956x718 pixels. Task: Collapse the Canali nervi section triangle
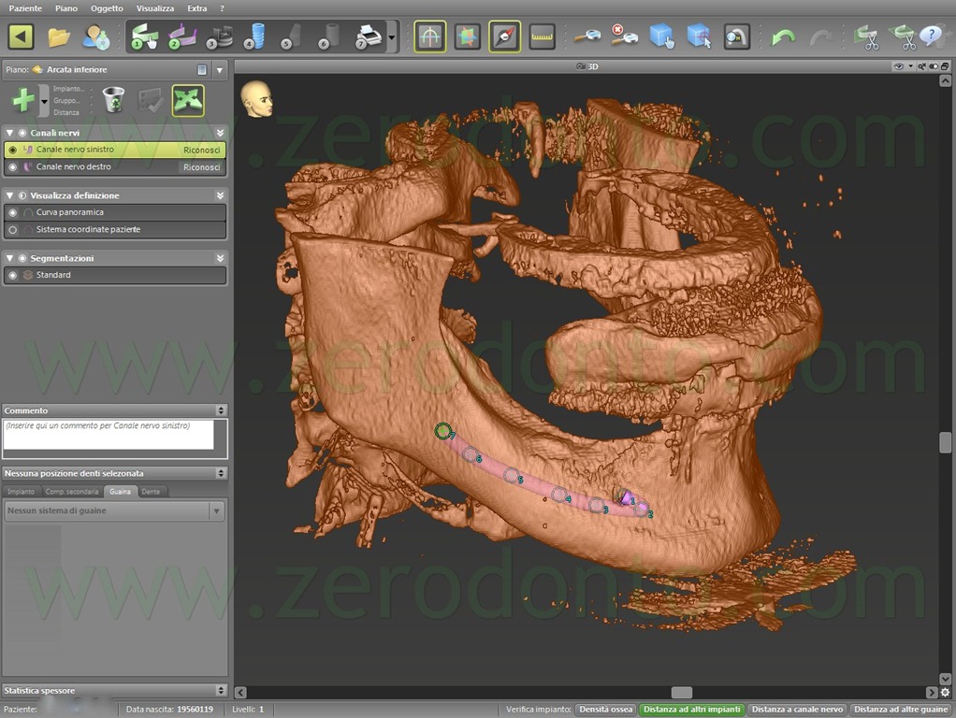[x=9, y=132]
